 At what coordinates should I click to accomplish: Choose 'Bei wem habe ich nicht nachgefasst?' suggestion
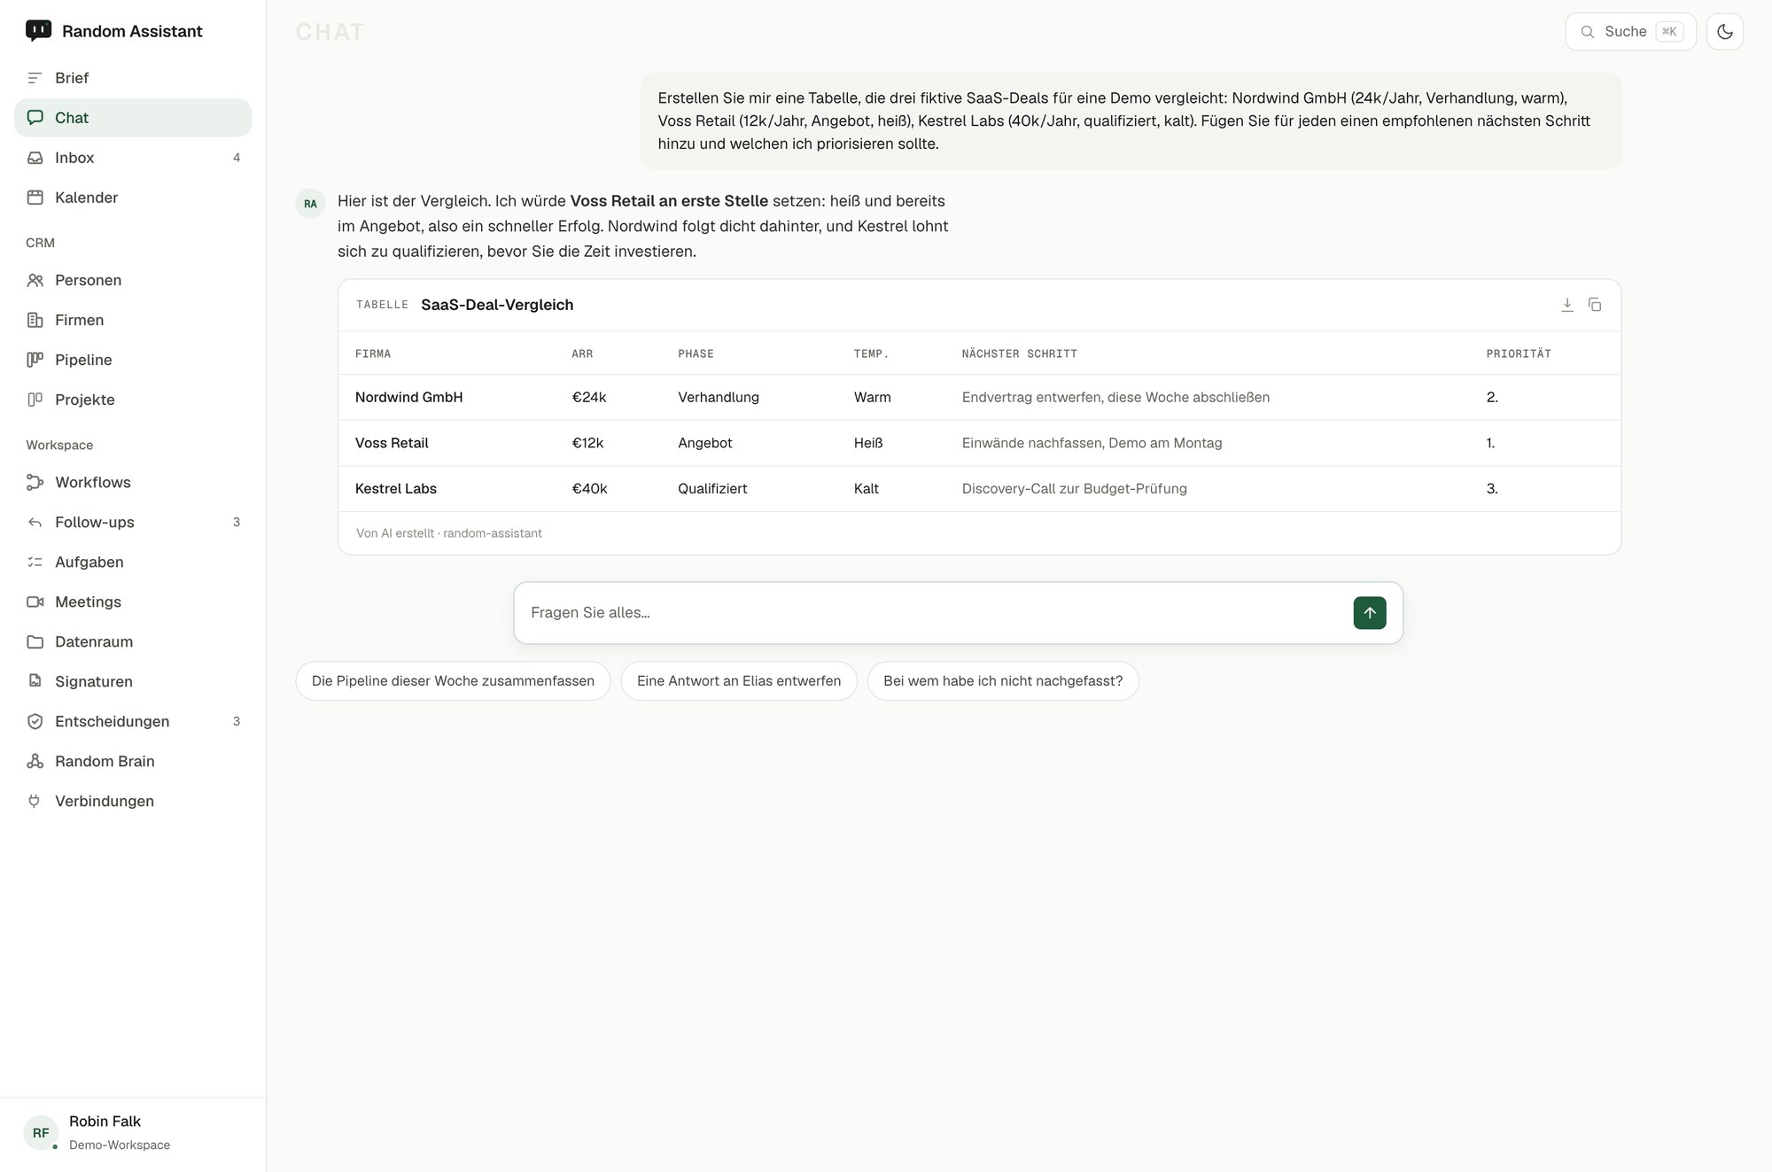click(1003, 680)
